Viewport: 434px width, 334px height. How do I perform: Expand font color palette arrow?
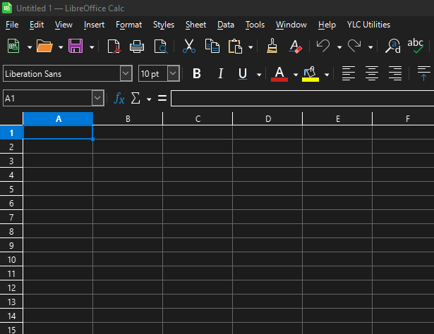click(x=296, y=75)
